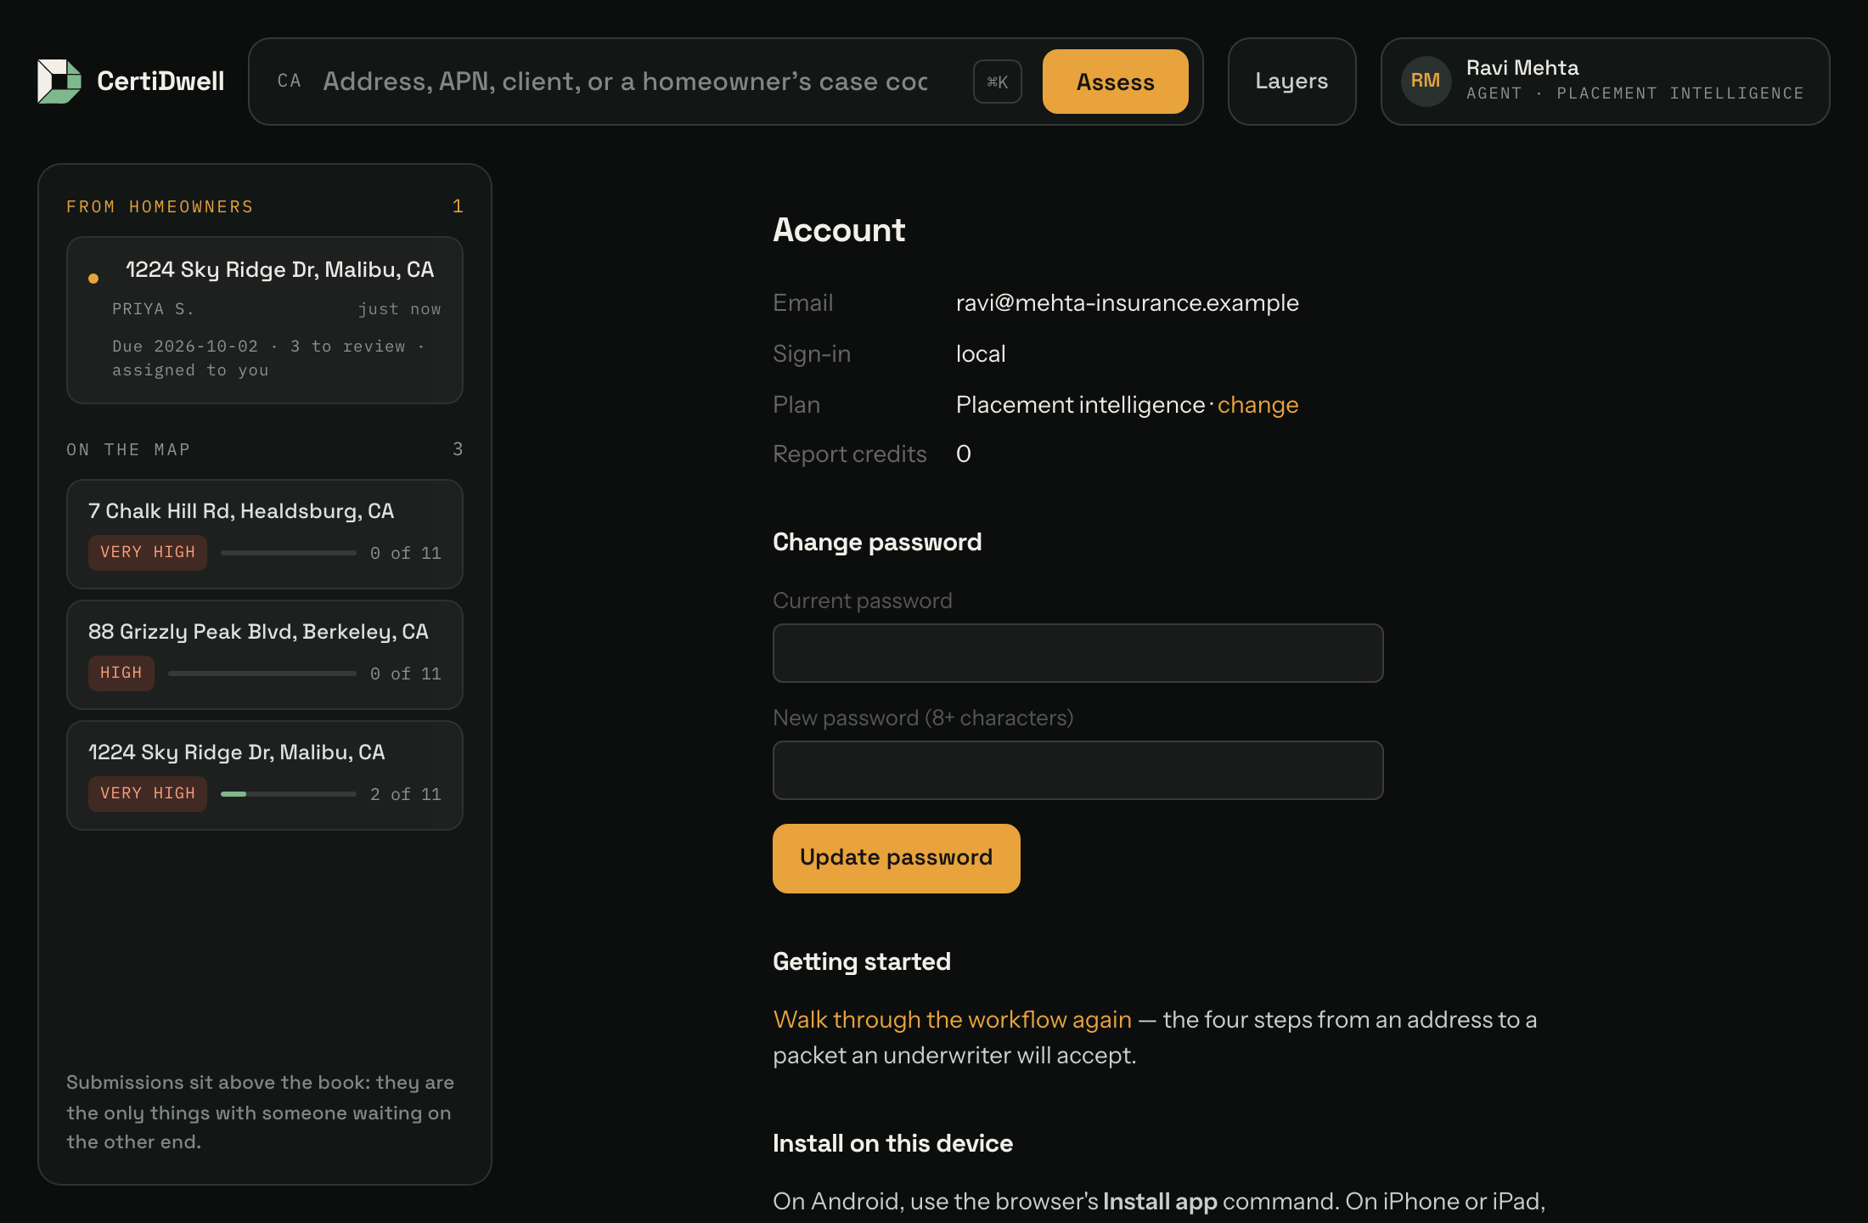Click the Change password heading

click(x=877, y=542)
